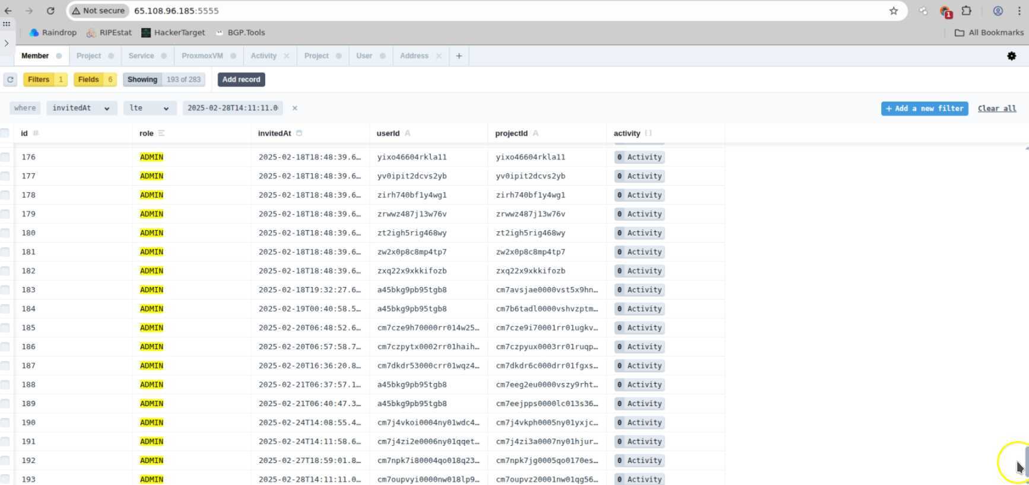Click the Add record button
This screenshot has height=485, width=1029.
(241, 79)
